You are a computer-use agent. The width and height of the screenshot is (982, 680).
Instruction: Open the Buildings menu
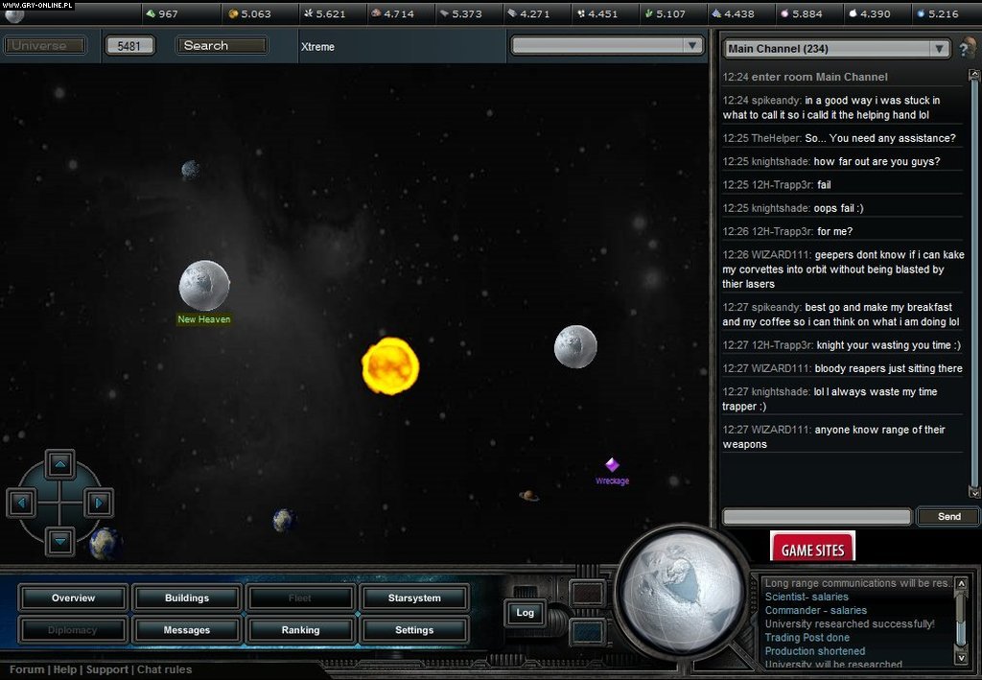click(187, 598)
